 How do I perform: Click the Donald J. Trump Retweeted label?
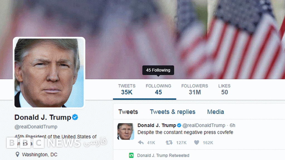click(x=163, y=156)
